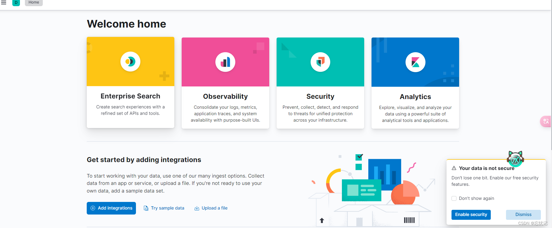Click the Enable security button
The height and width of the screenshot is (228, 552).
pyautogui.click(x=471, y=215)
